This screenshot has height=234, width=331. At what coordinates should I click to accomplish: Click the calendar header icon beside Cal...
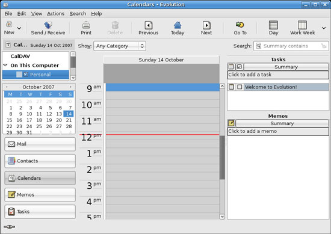point(8,45)
